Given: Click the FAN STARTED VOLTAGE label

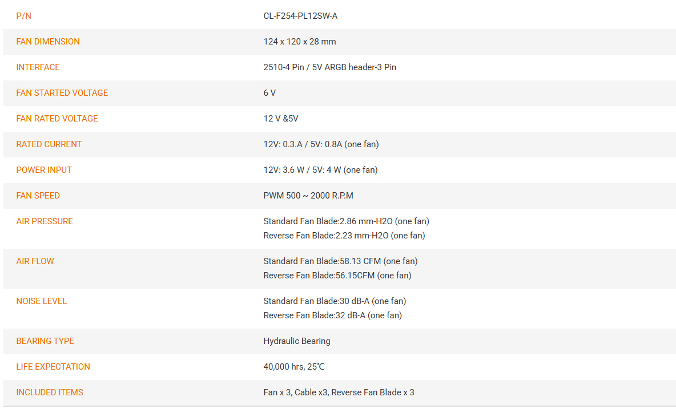Looking at the screenshot, I should pyautogui.click(x=62, y=93).
